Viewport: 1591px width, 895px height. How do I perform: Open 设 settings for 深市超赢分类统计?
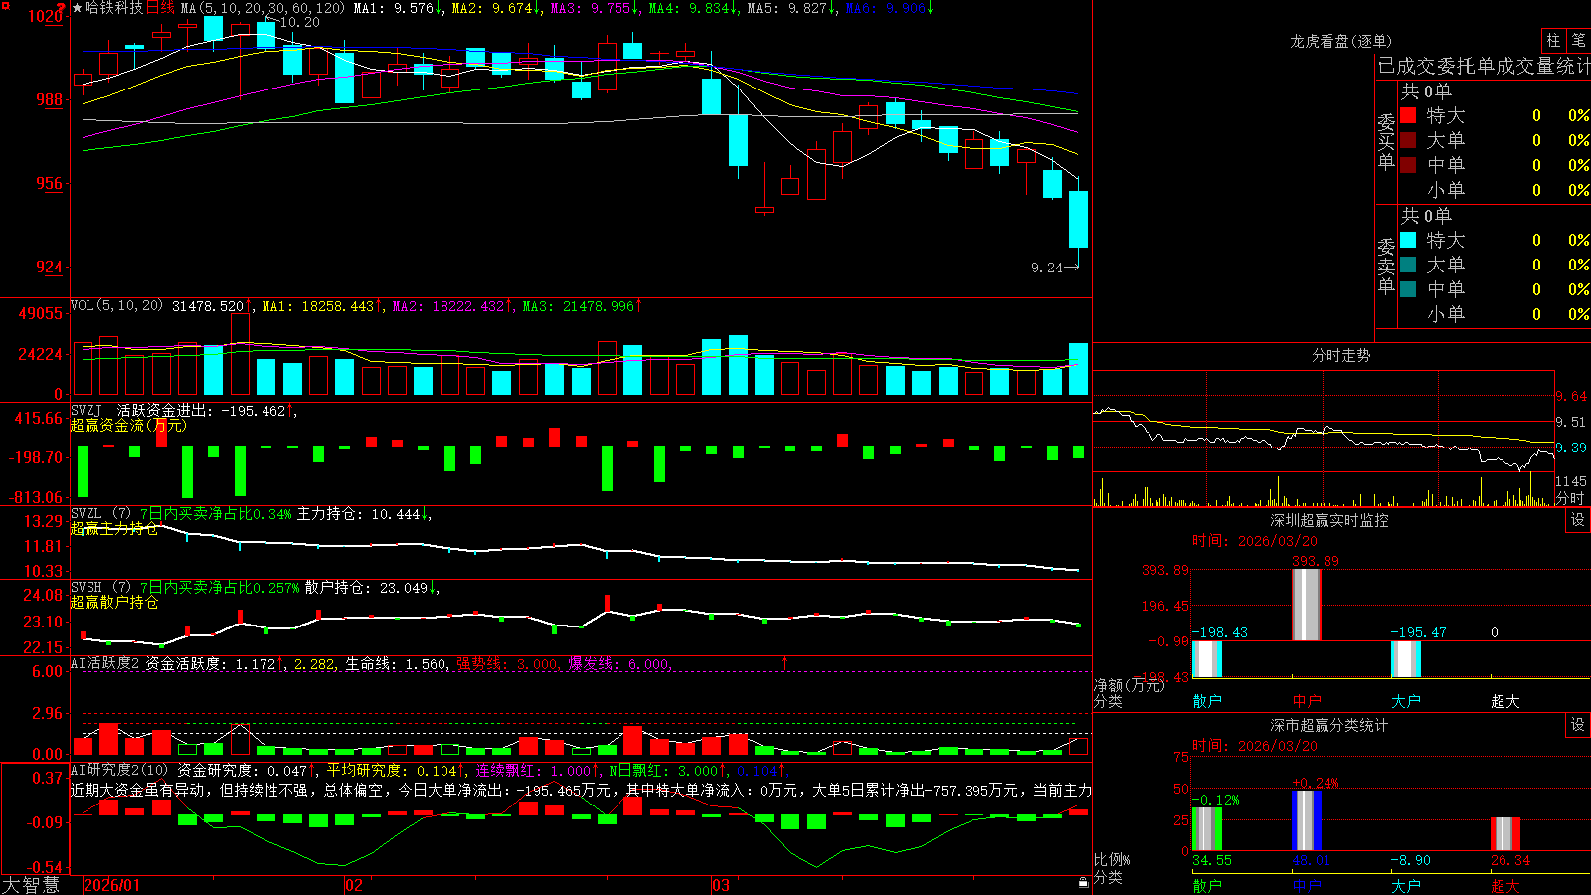[x=1578, y=725]
